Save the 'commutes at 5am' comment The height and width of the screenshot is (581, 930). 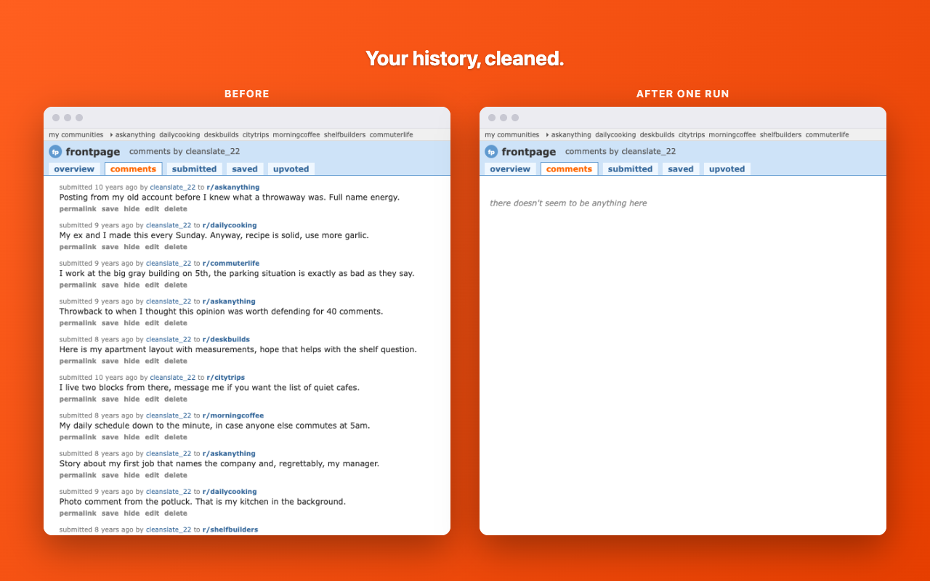[x=110, y=437]
